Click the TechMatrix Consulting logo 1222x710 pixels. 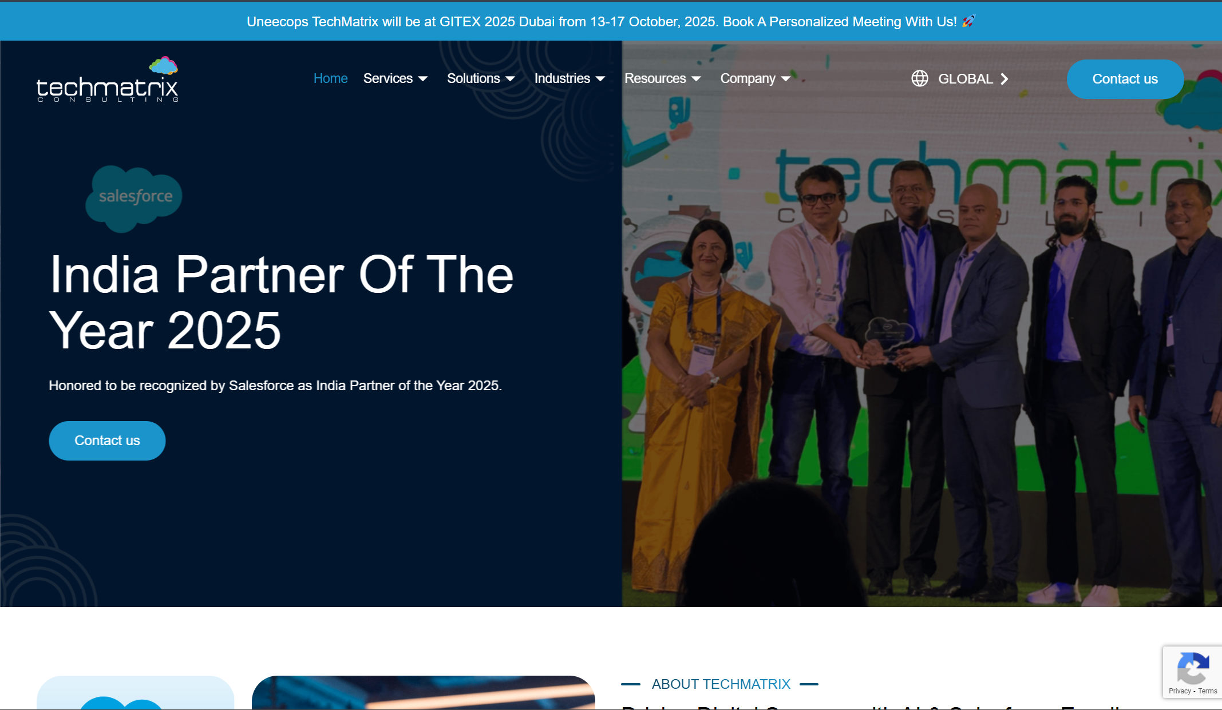click(108, 80)
